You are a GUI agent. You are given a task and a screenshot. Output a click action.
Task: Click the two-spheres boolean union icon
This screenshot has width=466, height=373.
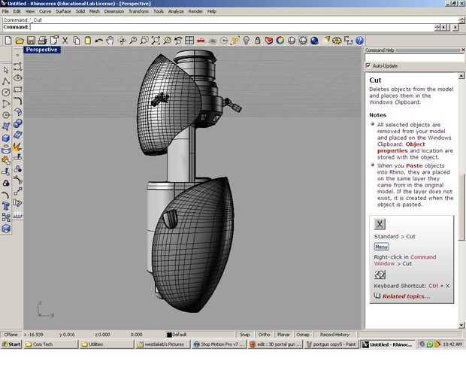(x=17, y=123)
